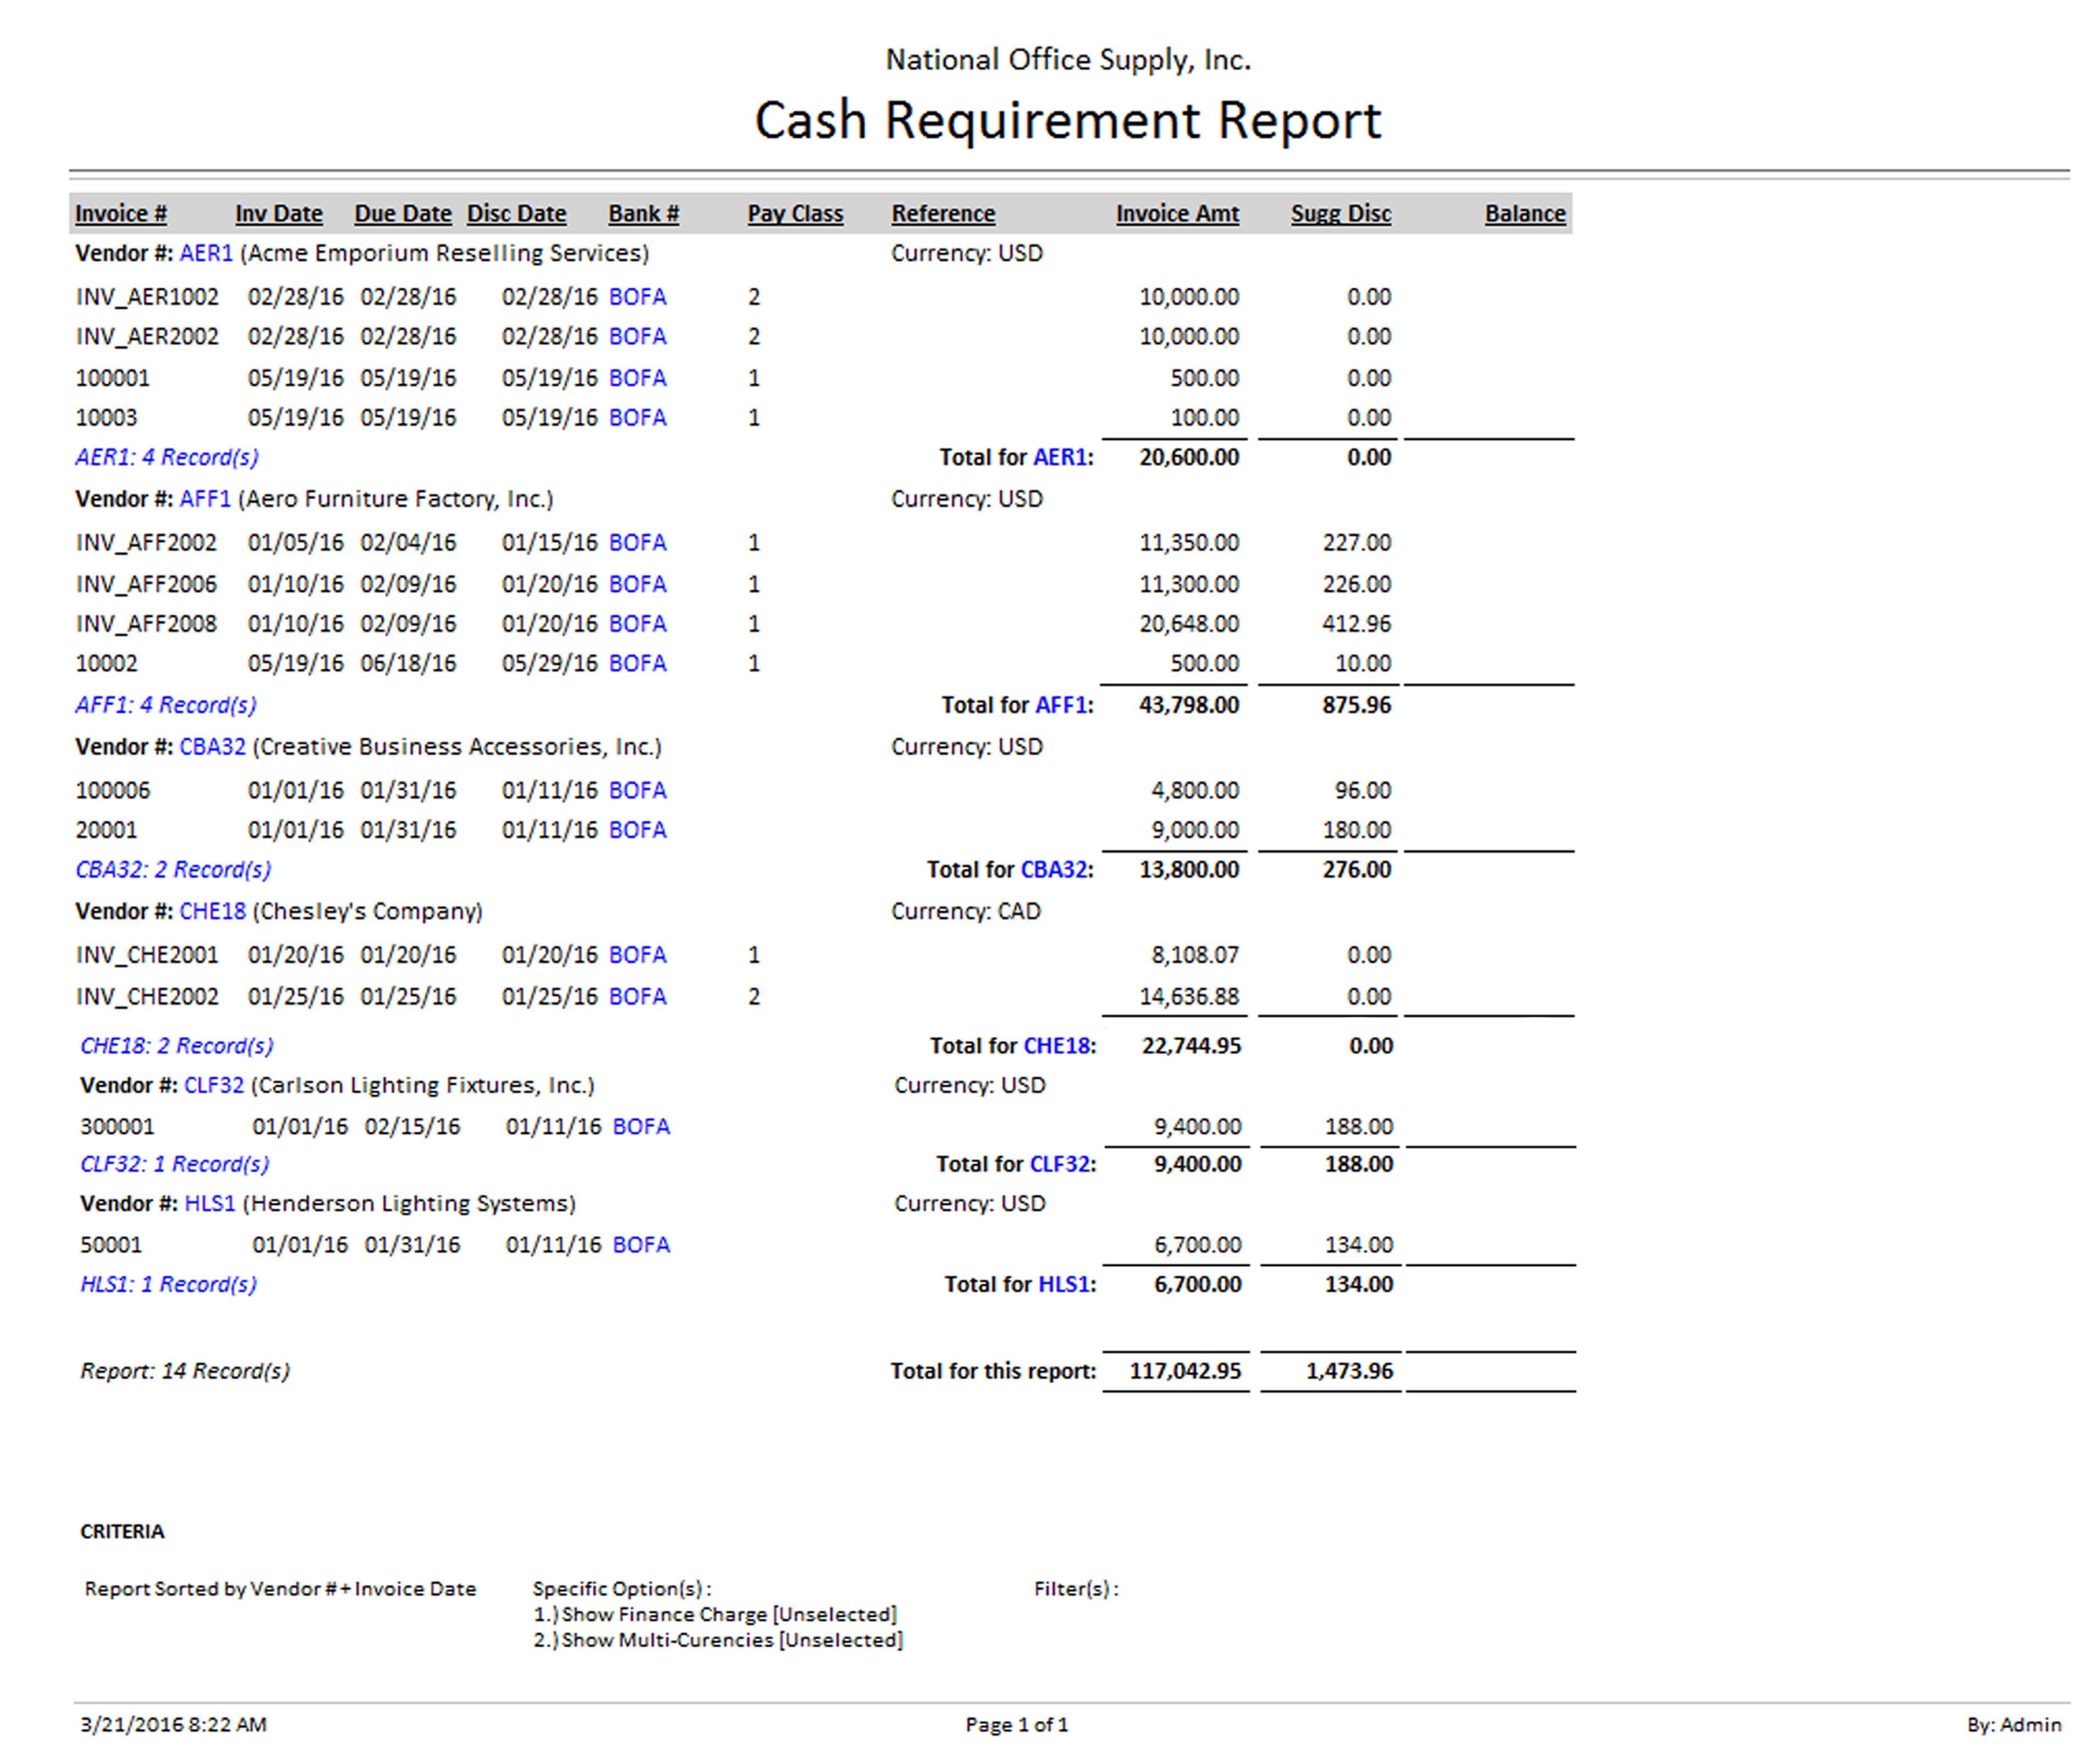Open the AER1 4 Record(s) summary link

point(167,457)
